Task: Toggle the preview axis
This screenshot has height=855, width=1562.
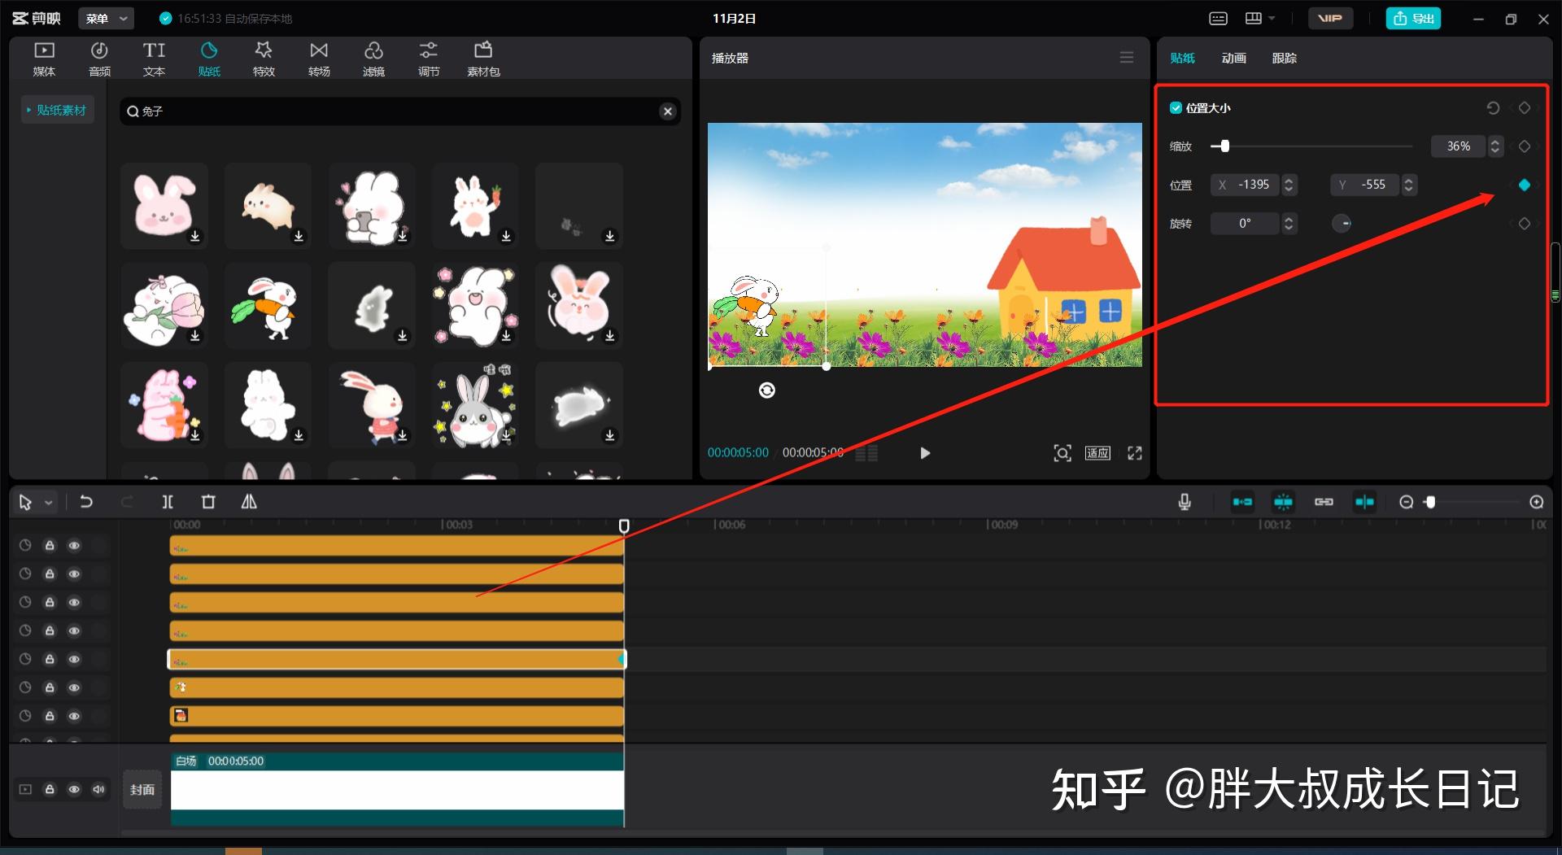Action: pyautogui.click(x=1364, y=502)
